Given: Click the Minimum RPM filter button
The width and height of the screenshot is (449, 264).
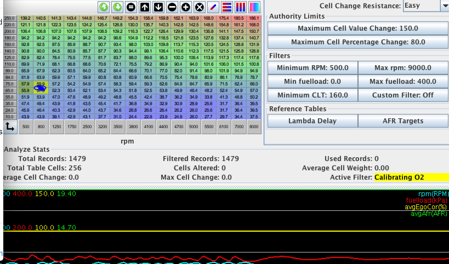Looking at the screenshot, I should 312,68.
